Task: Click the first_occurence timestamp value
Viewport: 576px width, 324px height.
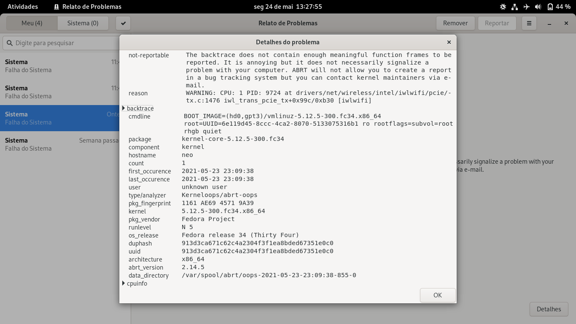Action: point(218,171)
